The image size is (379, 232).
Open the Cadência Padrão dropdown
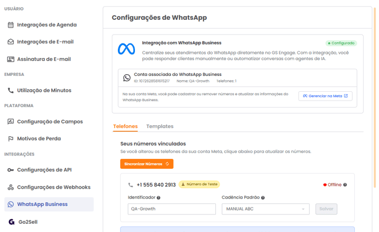[266, 209]
